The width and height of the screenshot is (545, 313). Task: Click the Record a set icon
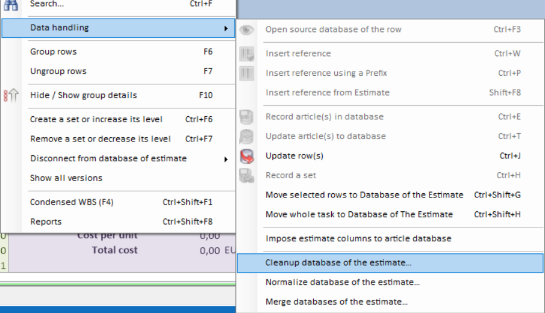click(247, 176)
